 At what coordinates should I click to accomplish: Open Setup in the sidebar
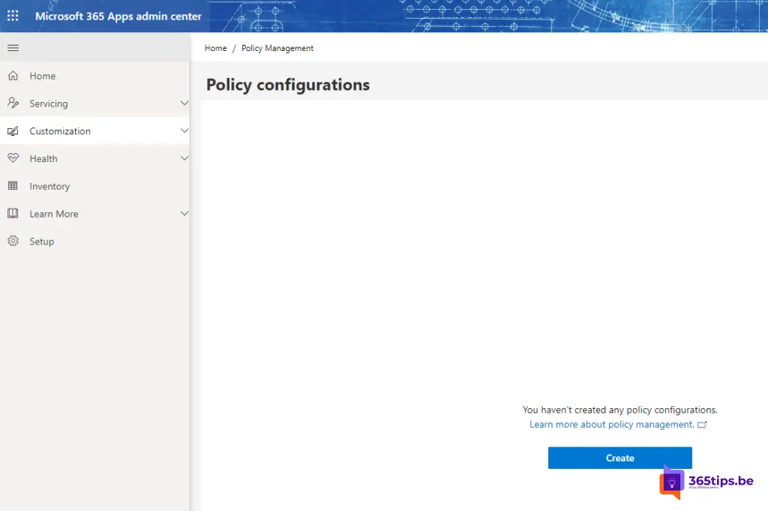point(94,241)
